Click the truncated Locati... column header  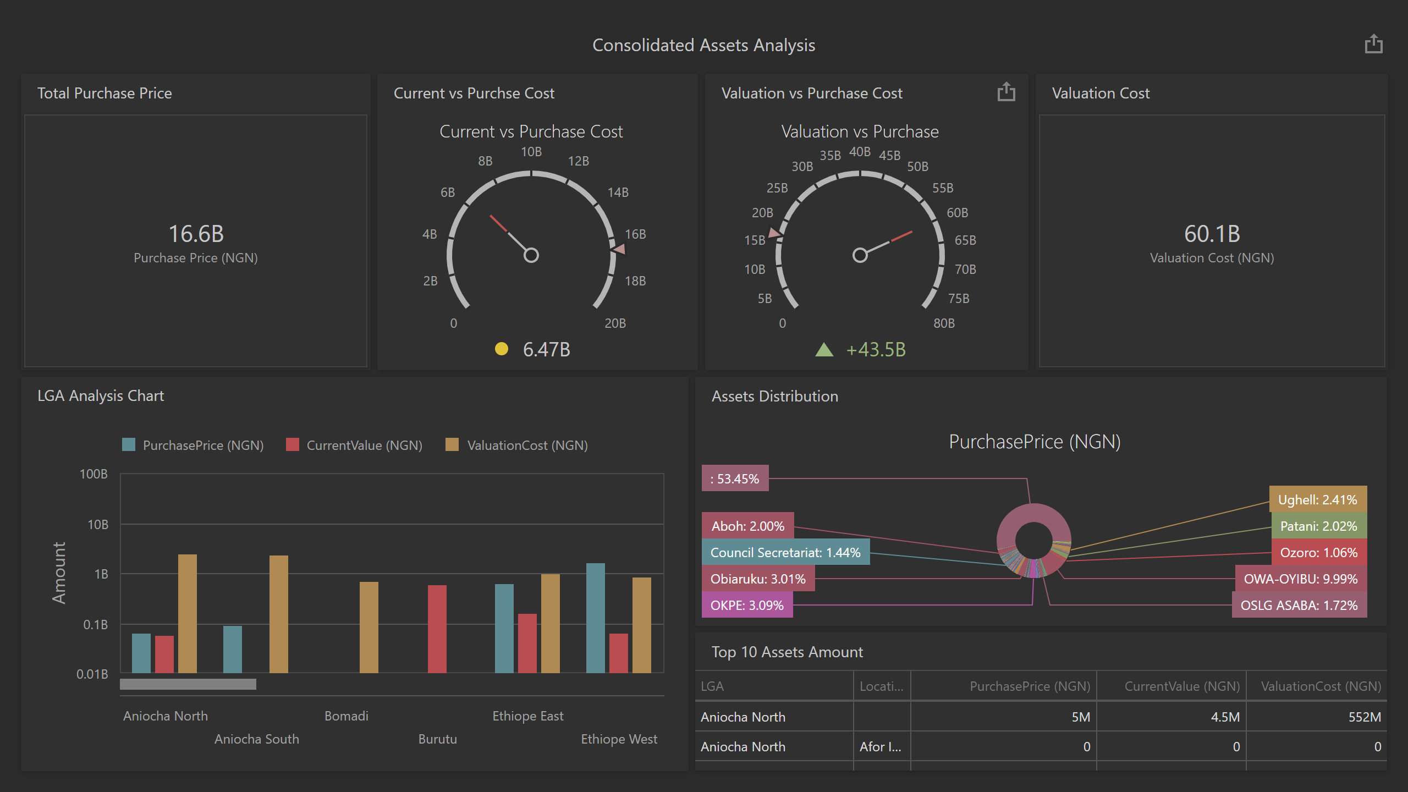[x=881, y=686]
